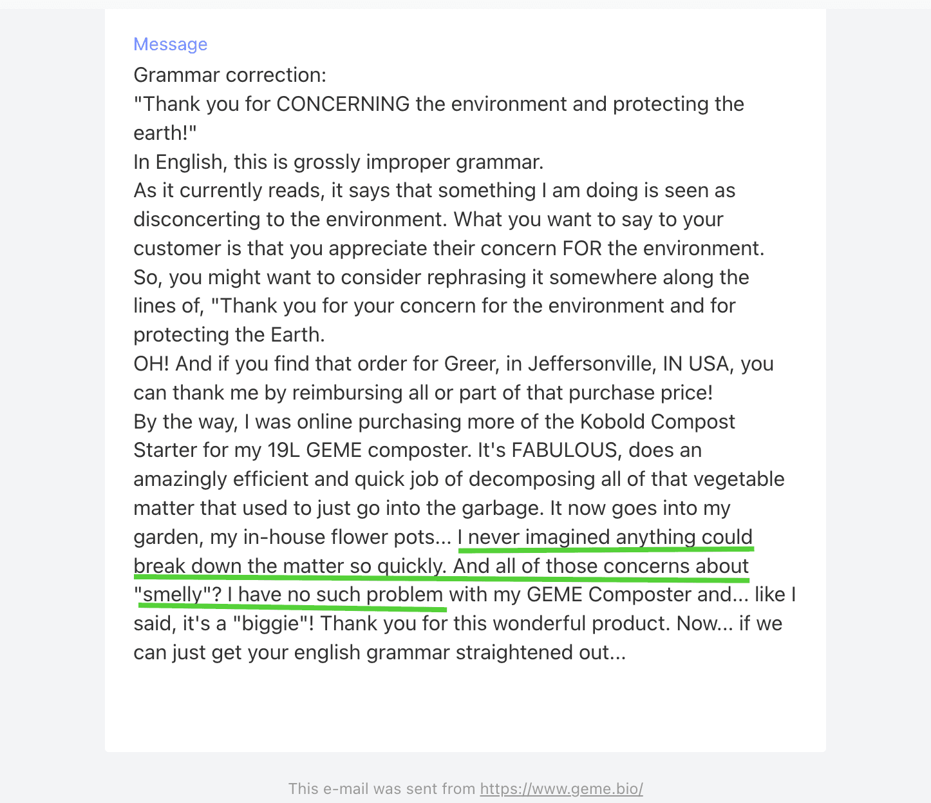Image resolution: width=931 pixels, height=803 pixels.
Task: Click the word "Jeffersonville" in the message
Action: 589,364
